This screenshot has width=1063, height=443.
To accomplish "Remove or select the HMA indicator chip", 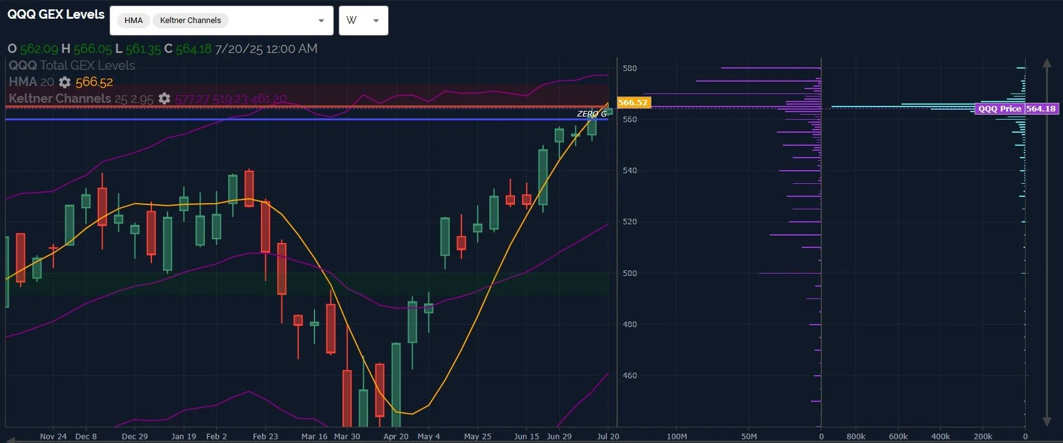I will [x=133, y=21].
